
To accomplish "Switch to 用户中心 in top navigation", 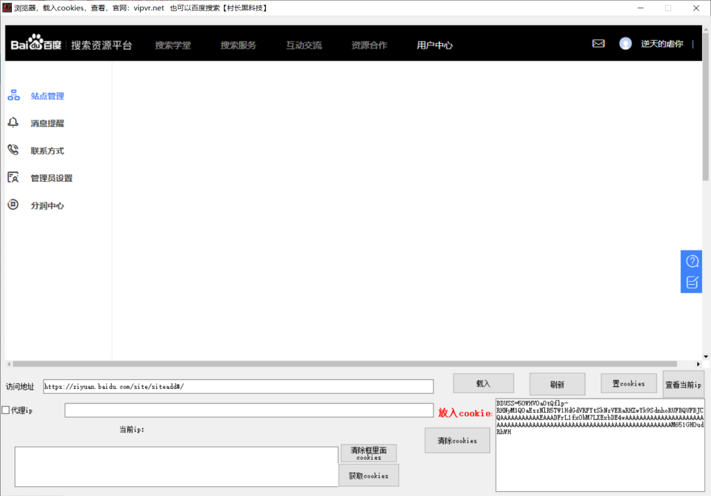I will coord(435,45).
